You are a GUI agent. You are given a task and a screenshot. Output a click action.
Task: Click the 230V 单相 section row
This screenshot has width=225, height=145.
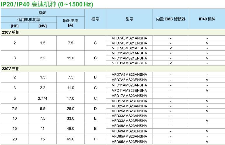tap(113, 32)
